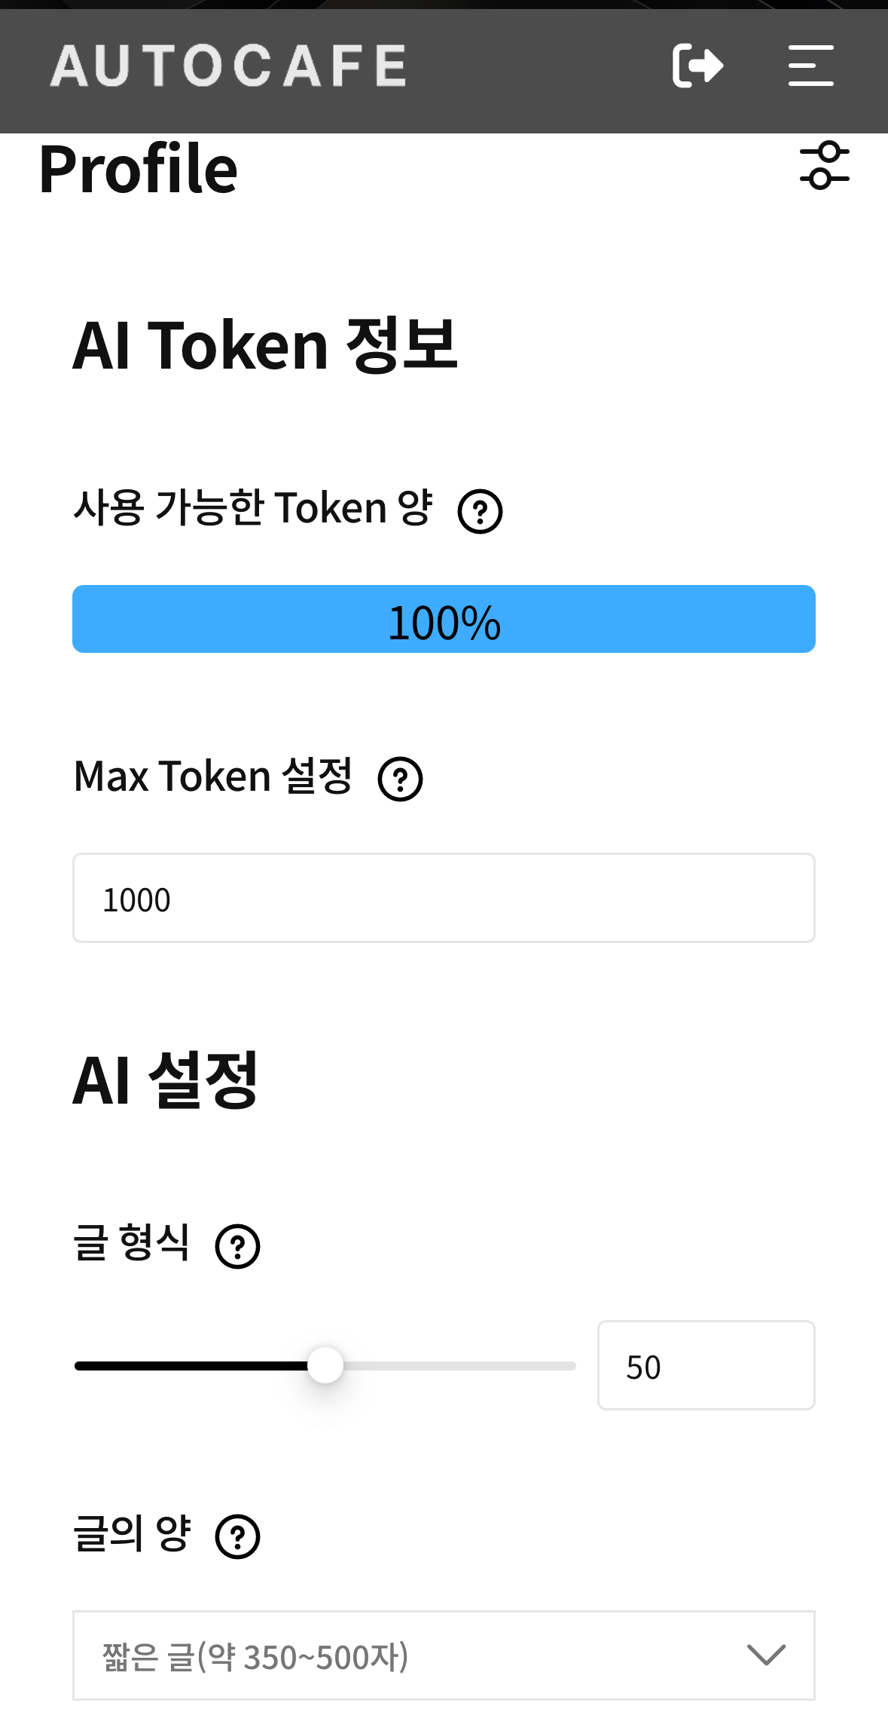Click the 글 형식 value field showing 50
The height and width of the screenshot is (1709, 888).
(706, 1365)
